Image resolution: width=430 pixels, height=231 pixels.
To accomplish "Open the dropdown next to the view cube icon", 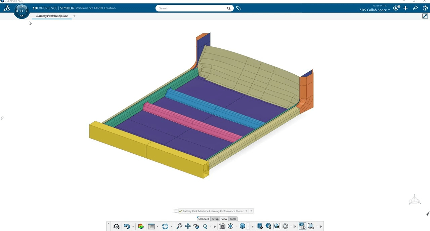I will click(248, 226).
